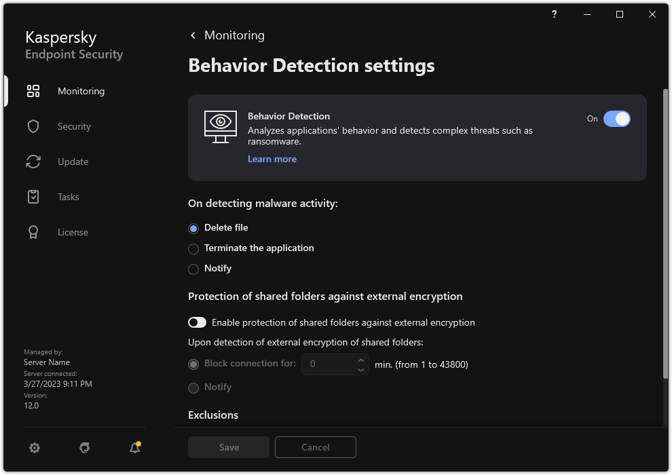
Task: Select the Terminate the application option
Action: point(193,248)
